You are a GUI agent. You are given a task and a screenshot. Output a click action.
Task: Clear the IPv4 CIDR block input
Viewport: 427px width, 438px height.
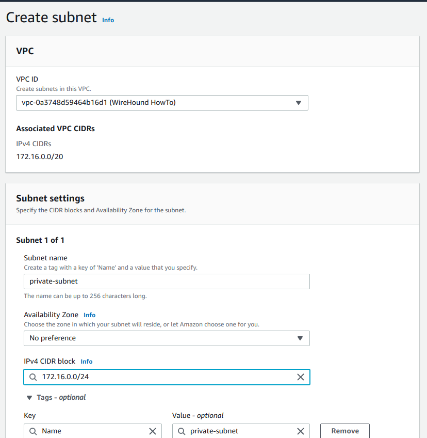click(x=301, y=377)
